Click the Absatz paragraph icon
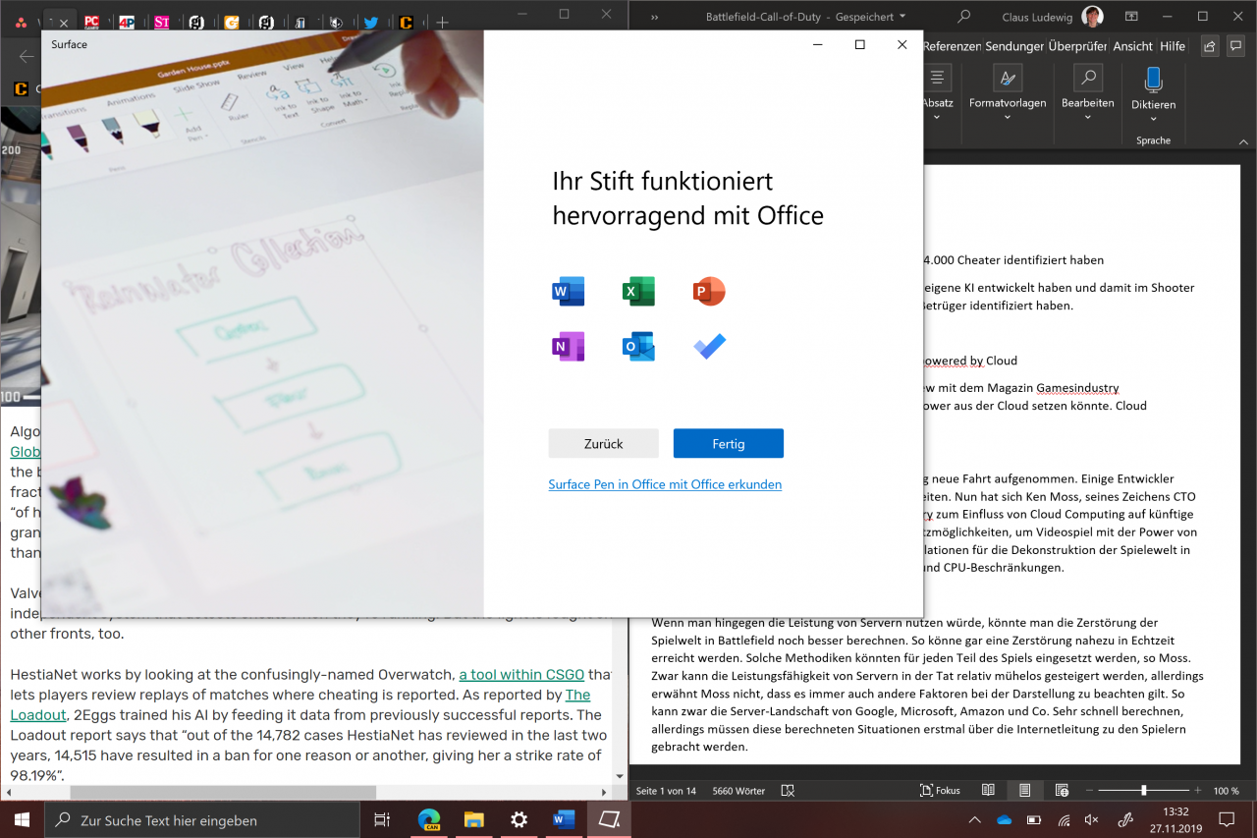1257x838 pixels. click(937, 78)
